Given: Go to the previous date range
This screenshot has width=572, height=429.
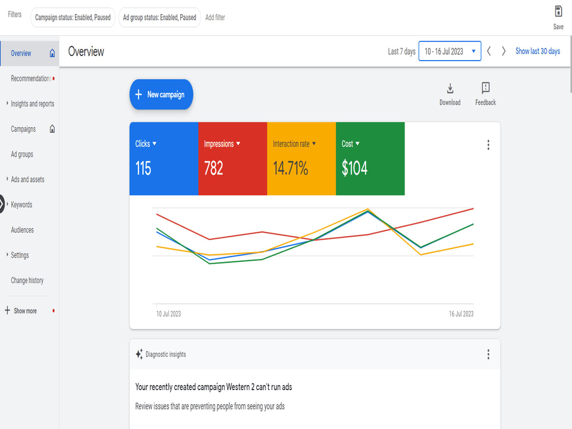Looking at the screenshot, I should coord(489,51).
